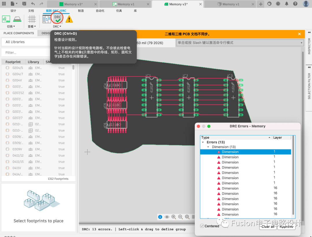Add a new tab with plus icon
The width and height of the screenshot is (312, 237).
click(261, 4)
